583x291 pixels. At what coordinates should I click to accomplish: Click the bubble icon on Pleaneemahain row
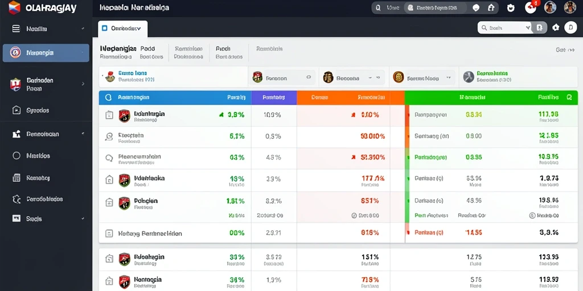[109, 158]
